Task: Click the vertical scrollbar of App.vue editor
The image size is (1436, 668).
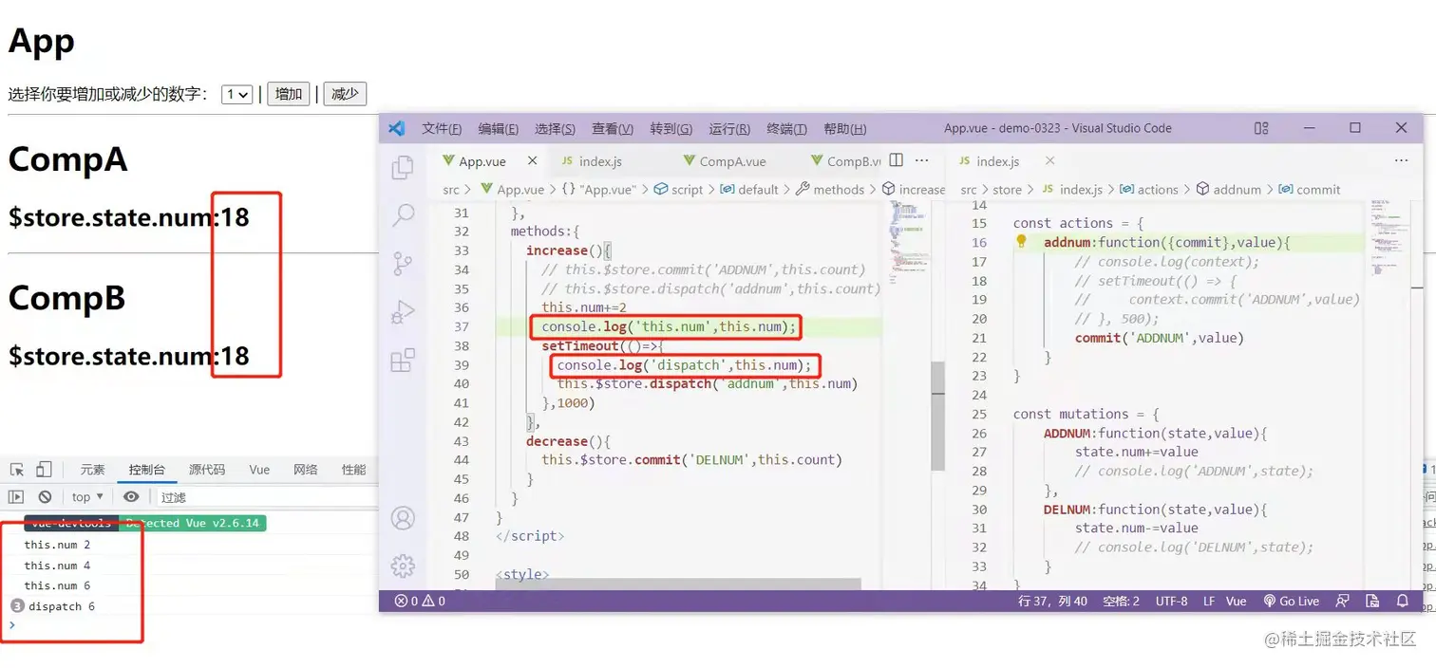Action: tap(938, 416)
